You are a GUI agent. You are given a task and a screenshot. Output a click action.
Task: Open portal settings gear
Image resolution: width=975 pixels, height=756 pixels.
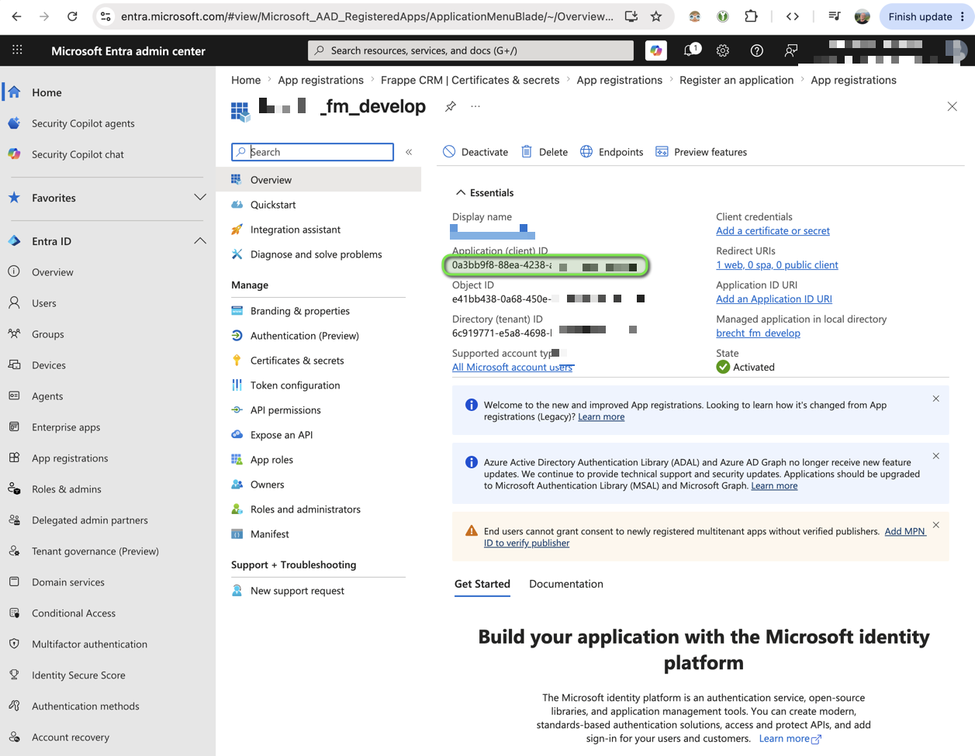(x=723, y=50)
